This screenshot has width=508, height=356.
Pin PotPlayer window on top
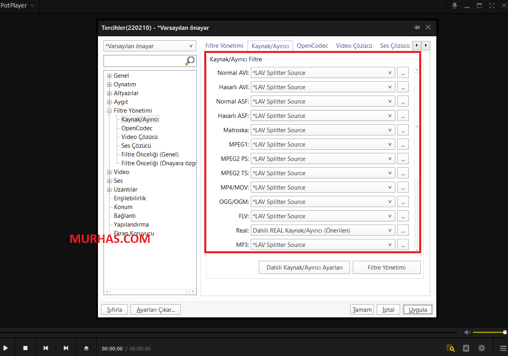(x=455, y=6)
